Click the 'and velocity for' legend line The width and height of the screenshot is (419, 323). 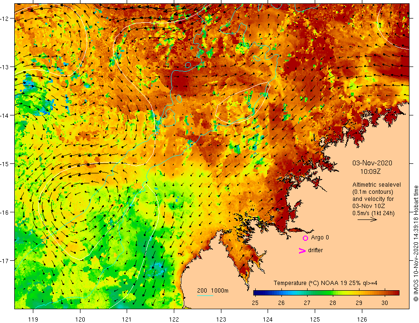click(373, 199)
